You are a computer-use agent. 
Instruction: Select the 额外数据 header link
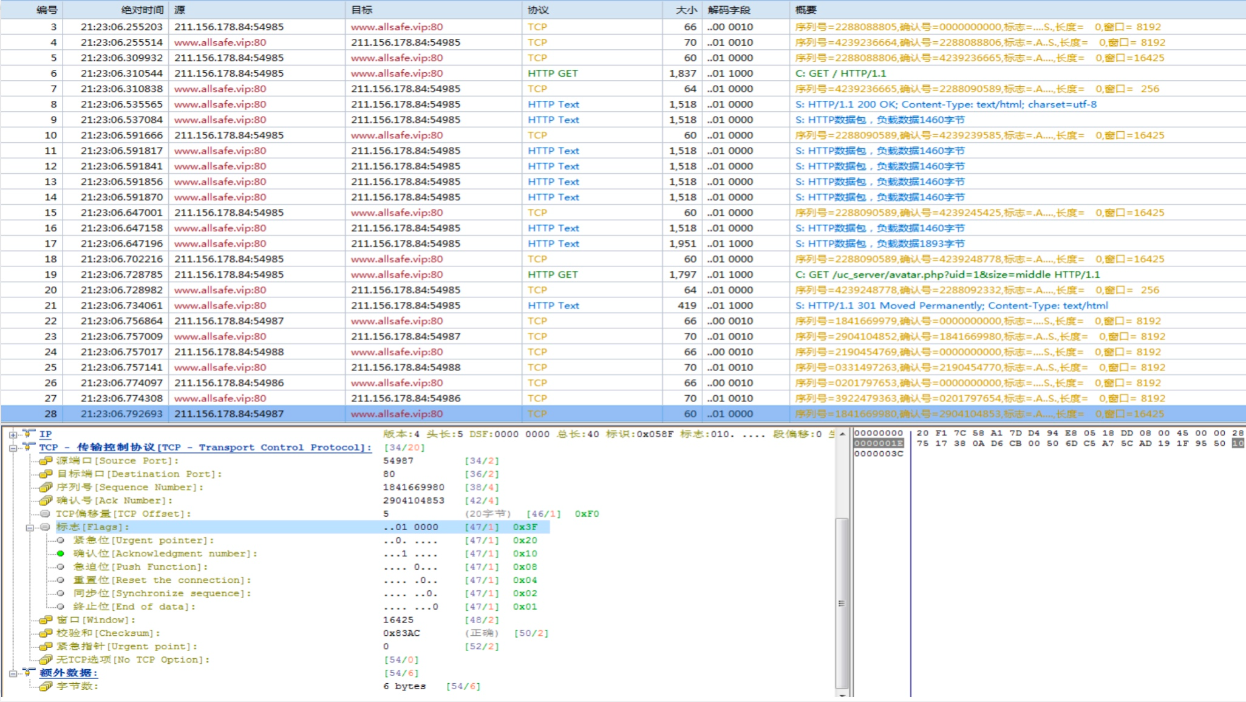pyautogui.click(x=68, y=673)
